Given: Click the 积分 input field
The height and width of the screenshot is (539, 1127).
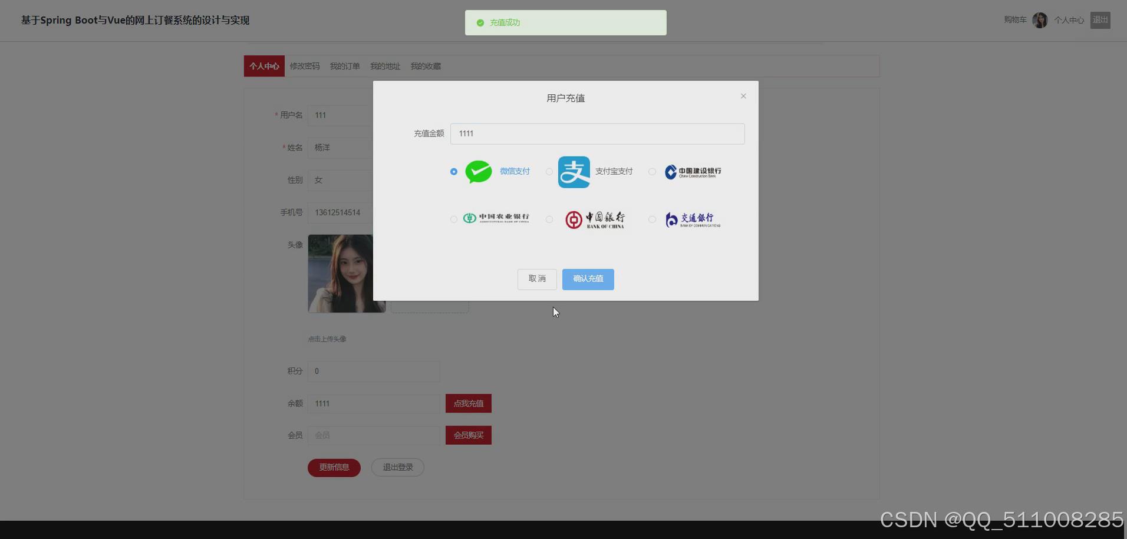Looking at the screenshot, I should 374,371.
